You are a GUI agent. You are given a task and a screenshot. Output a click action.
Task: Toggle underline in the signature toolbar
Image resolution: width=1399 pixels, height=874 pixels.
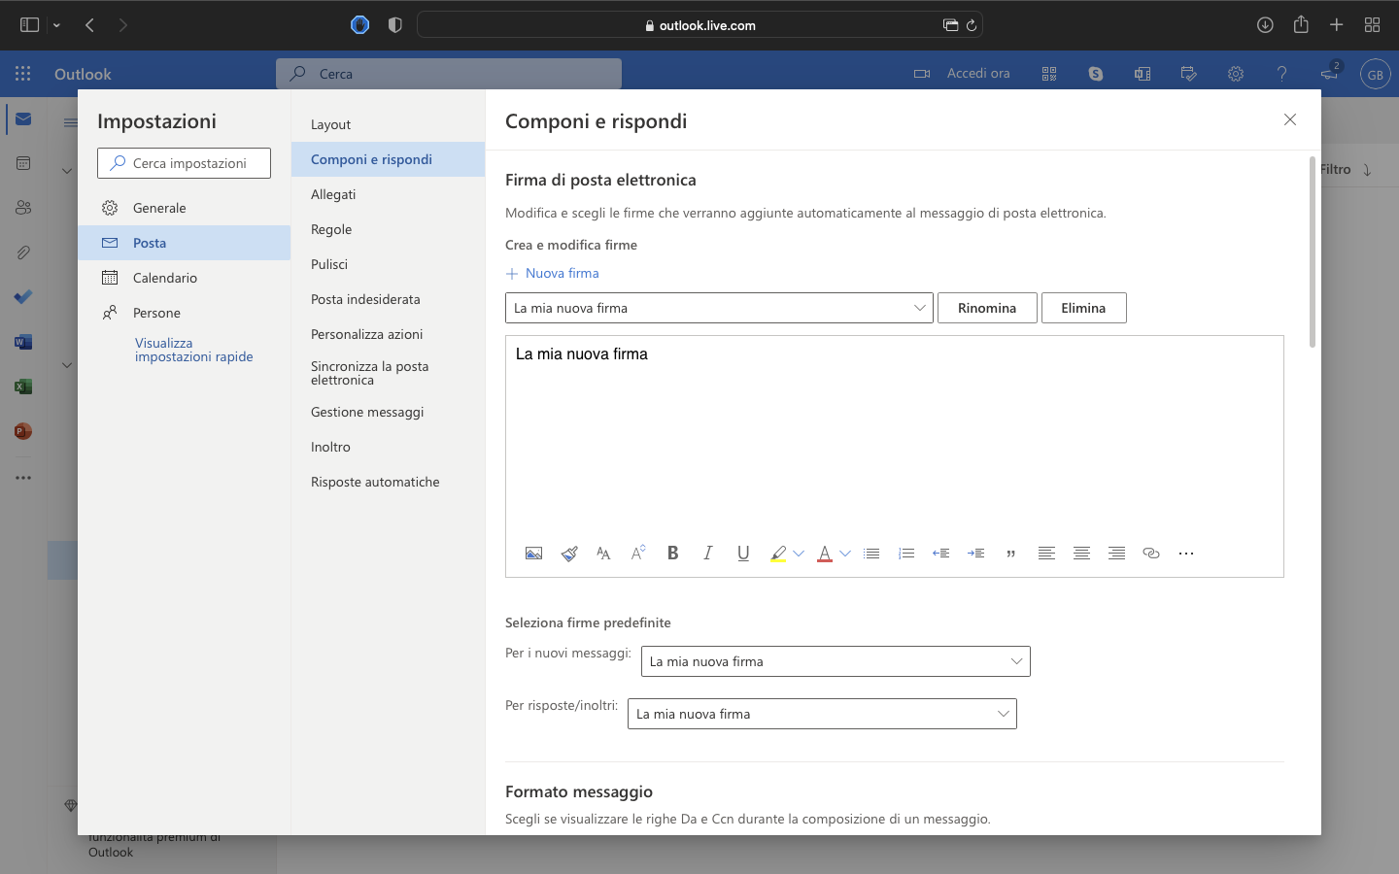(x=743, y=554)
